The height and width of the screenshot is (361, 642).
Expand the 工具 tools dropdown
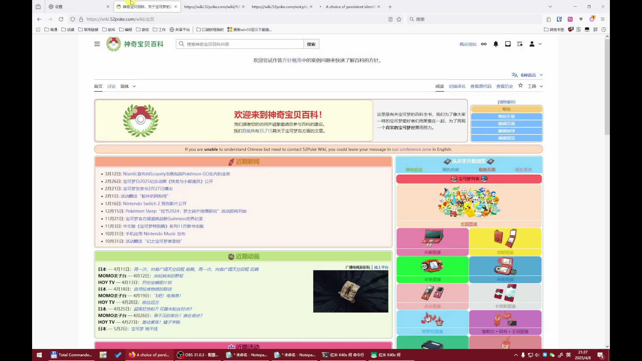[535, 86]
